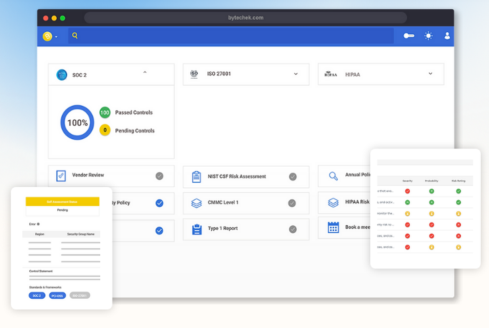The height and width of the screenshot is (328, 489).
Task: Click the info dot next to Error
Action: (x=38, y=224)
